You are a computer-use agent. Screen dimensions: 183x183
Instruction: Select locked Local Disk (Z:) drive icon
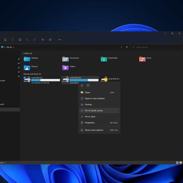point(104,79)
